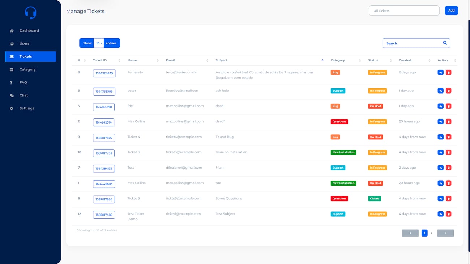
Task: Open the Category section icon
Action: pos(11,69)
